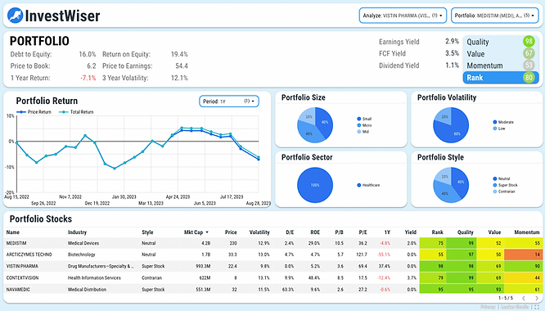Viewport: 545px width, 311px height.
Task: Sort table by Volatility column header
Action: coord(259,232)
